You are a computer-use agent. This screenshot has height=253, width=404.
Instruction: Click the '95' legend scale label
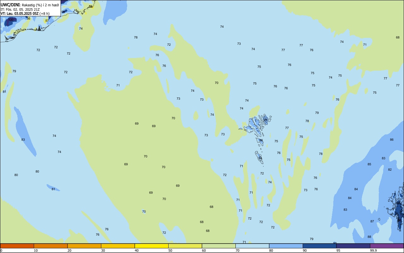point(338,250)
